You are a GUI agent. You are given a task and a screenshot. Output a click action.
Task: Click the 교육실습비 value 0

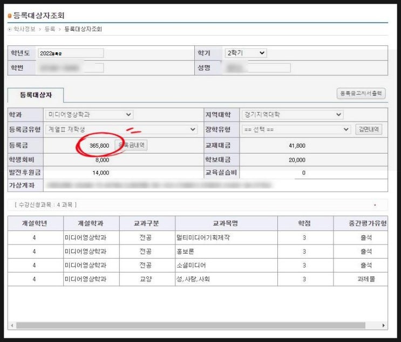(x=303, y=173)
